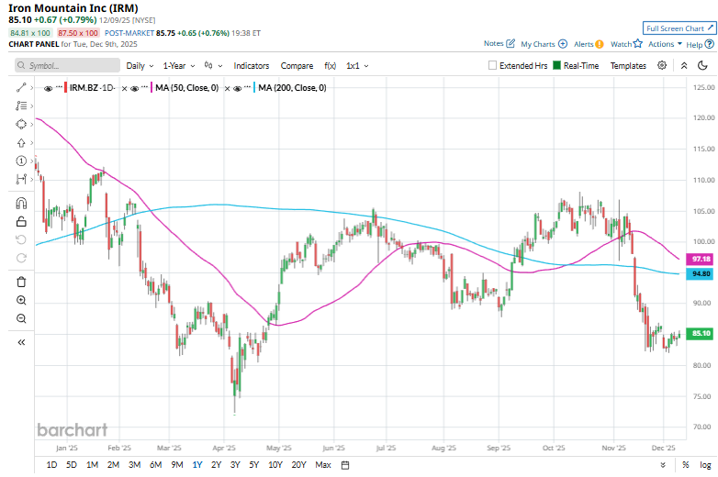This screenshot has width=718, height=477.
Task: Expand the 1-Year period dropdown
Action: [x=179, y=66]
